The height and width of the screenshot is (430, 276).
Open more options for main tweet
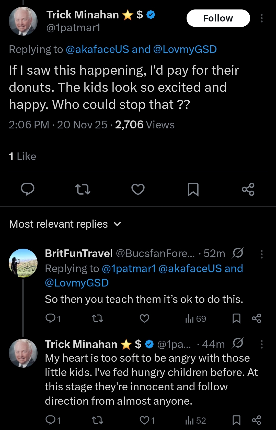point(261,18)
